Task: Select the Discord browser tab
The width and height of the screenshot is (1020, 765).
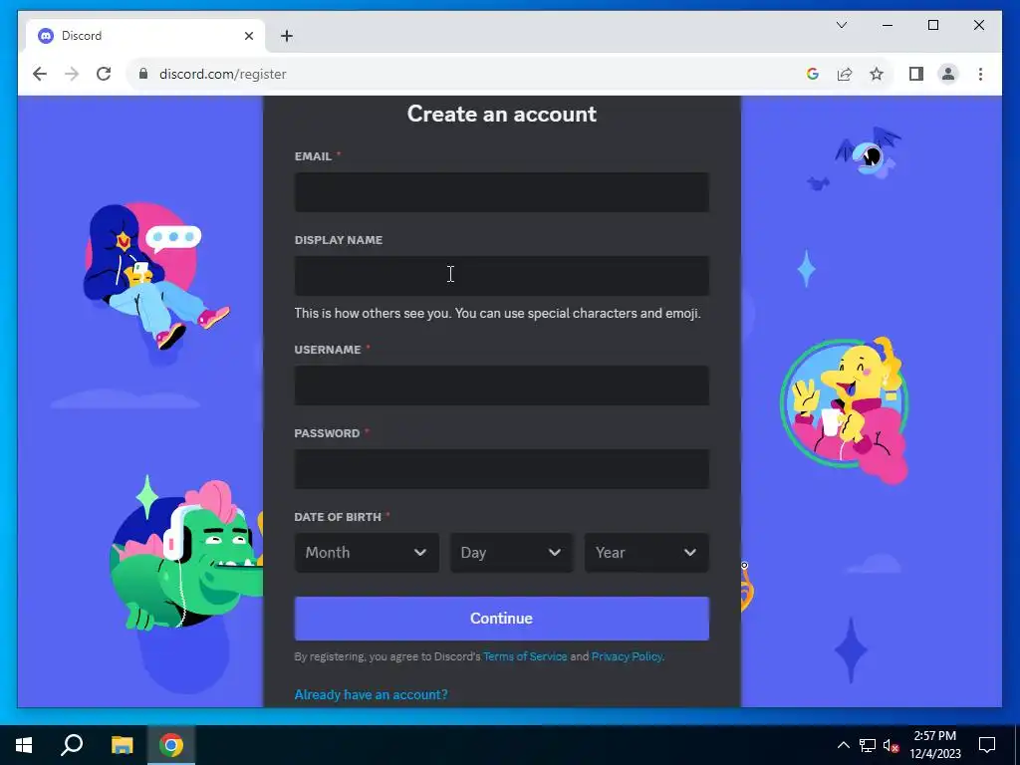Action: [145, 36]
